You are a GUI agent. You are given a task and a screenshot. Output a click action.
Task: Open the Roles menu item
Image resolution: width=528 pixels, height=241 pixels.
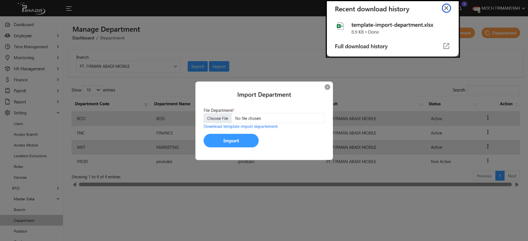(18, 167)
